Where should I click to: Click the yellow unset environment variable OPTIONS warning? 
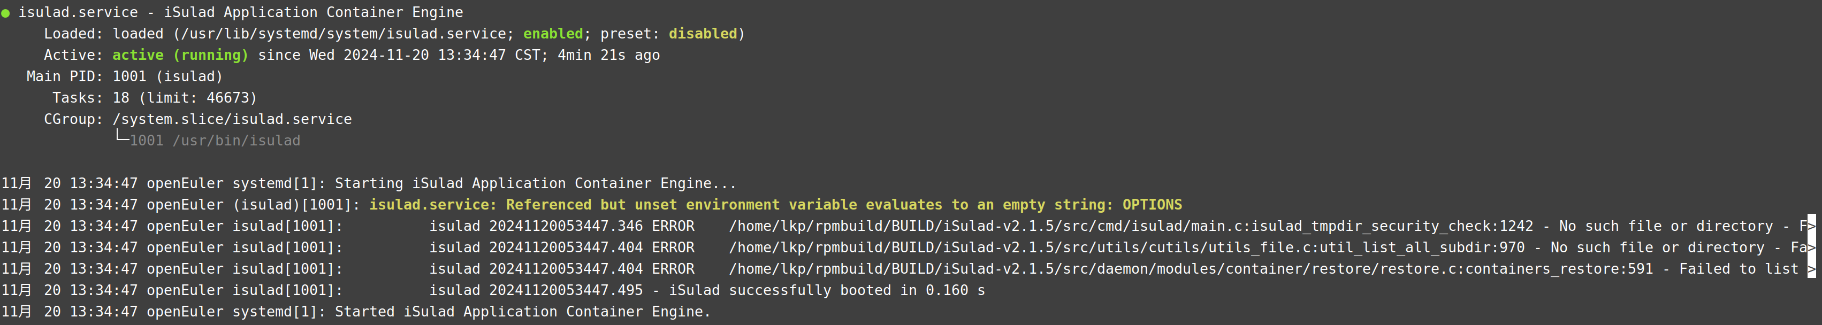[x=775, y=205]
